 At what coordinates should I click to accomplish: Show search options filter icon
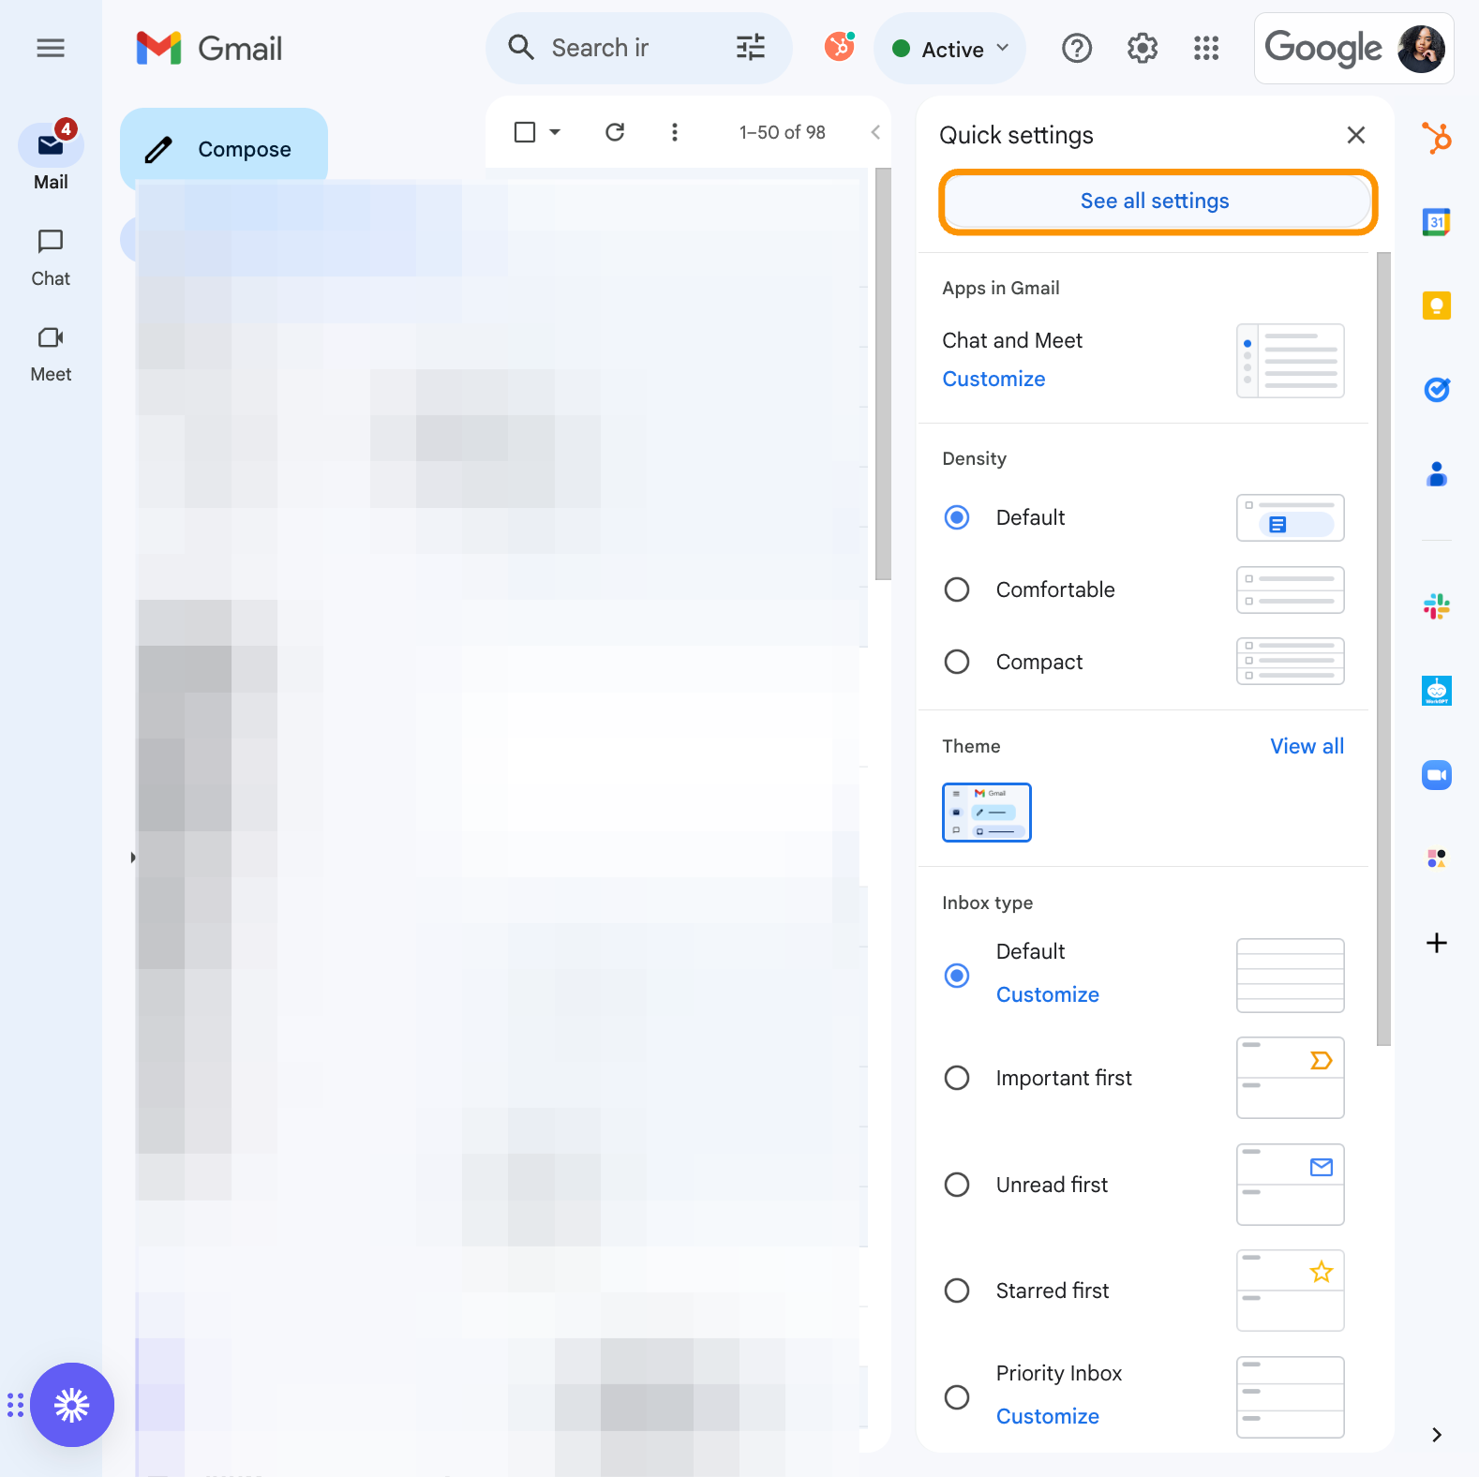coord(751,47)
